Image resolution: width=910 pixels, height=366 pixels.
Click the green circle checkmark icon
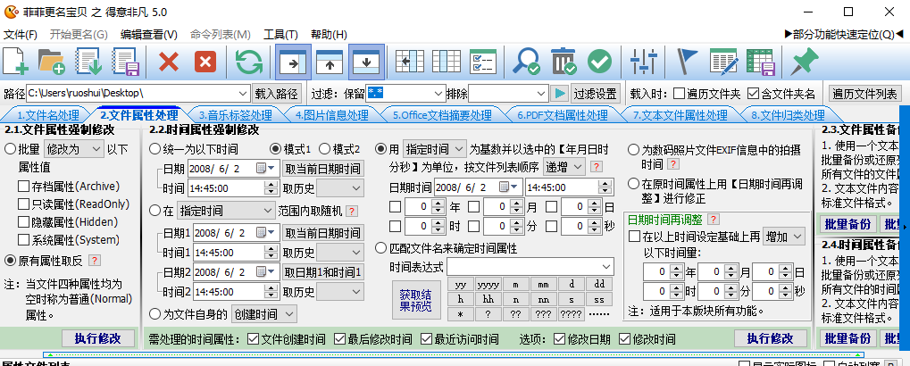point(599,62)
